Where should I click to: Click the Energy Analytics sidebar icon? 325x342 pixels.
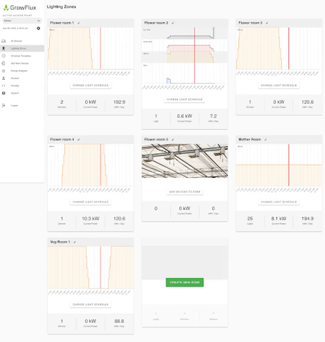[x=3, y=71]
